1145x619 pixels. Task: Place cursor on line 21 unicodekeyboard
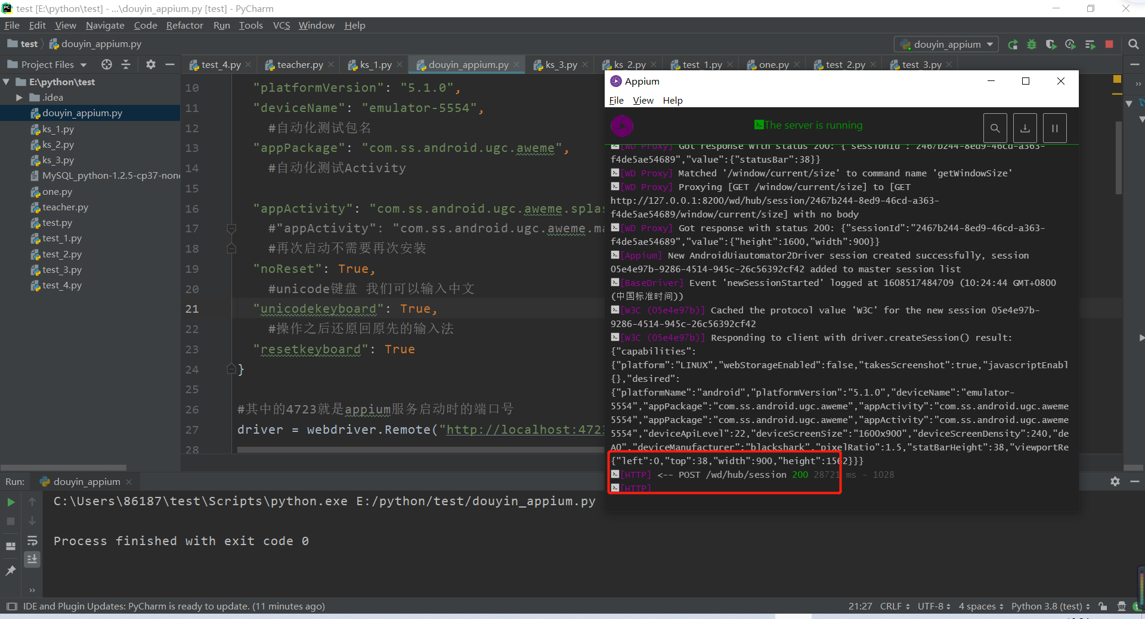[318, 309]
